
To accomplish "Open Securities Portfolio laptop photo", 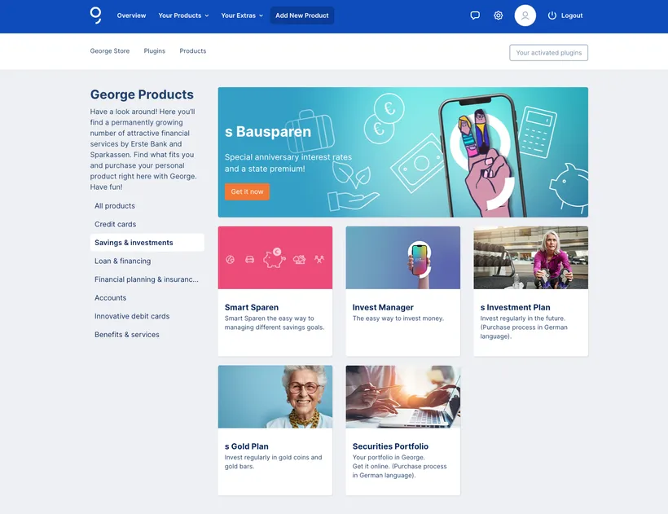I will pos(403,397).
